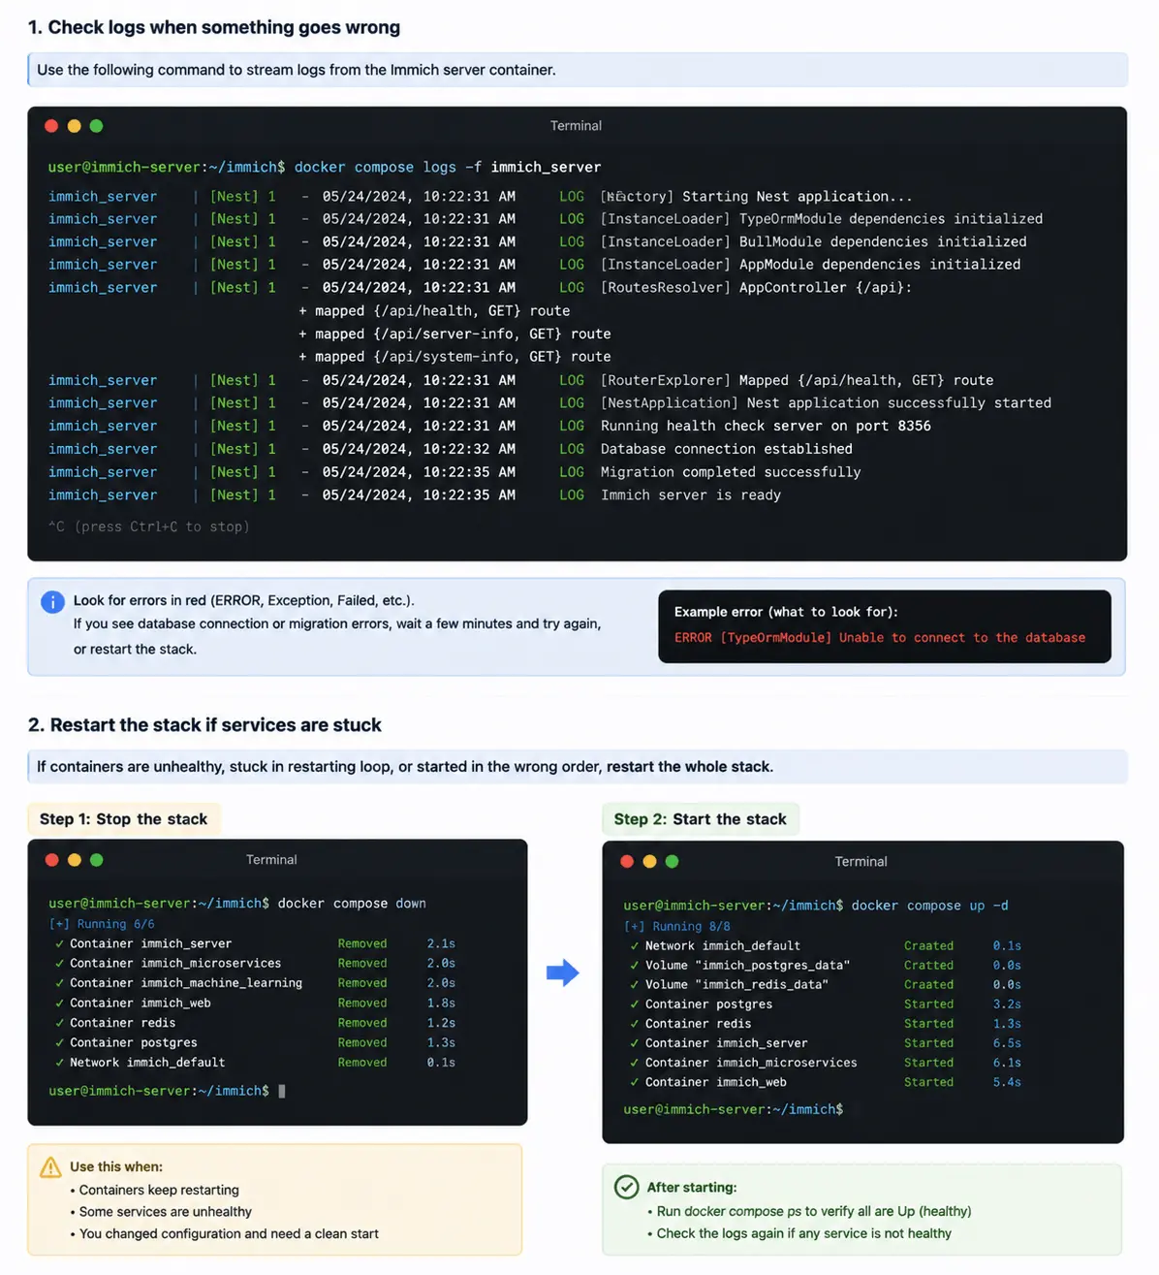Viewport: 1159px width, 1275px height.
Task: Click the checkmark beside 'Container postgres Removed'
Action: 60,1043
